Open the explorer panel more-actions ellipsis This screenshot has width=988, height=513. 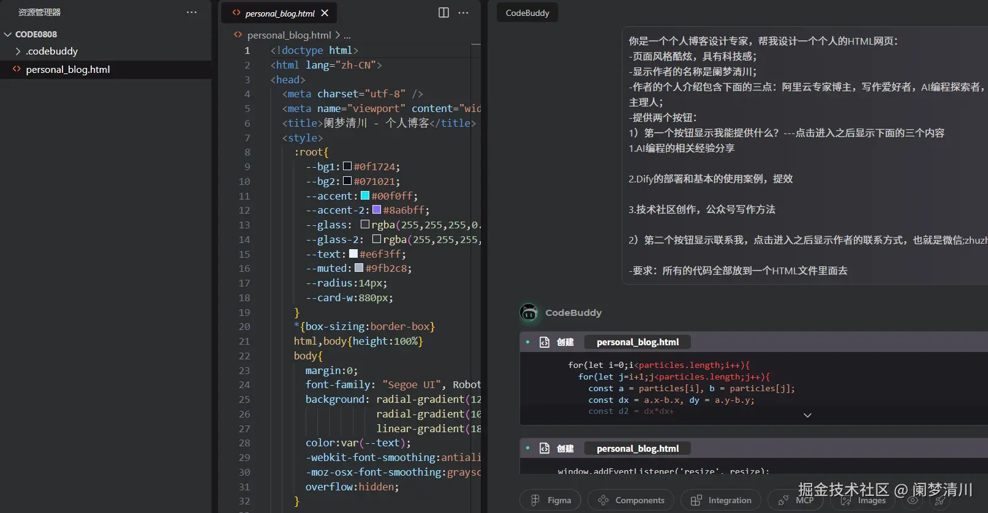(x=192, y=12)
